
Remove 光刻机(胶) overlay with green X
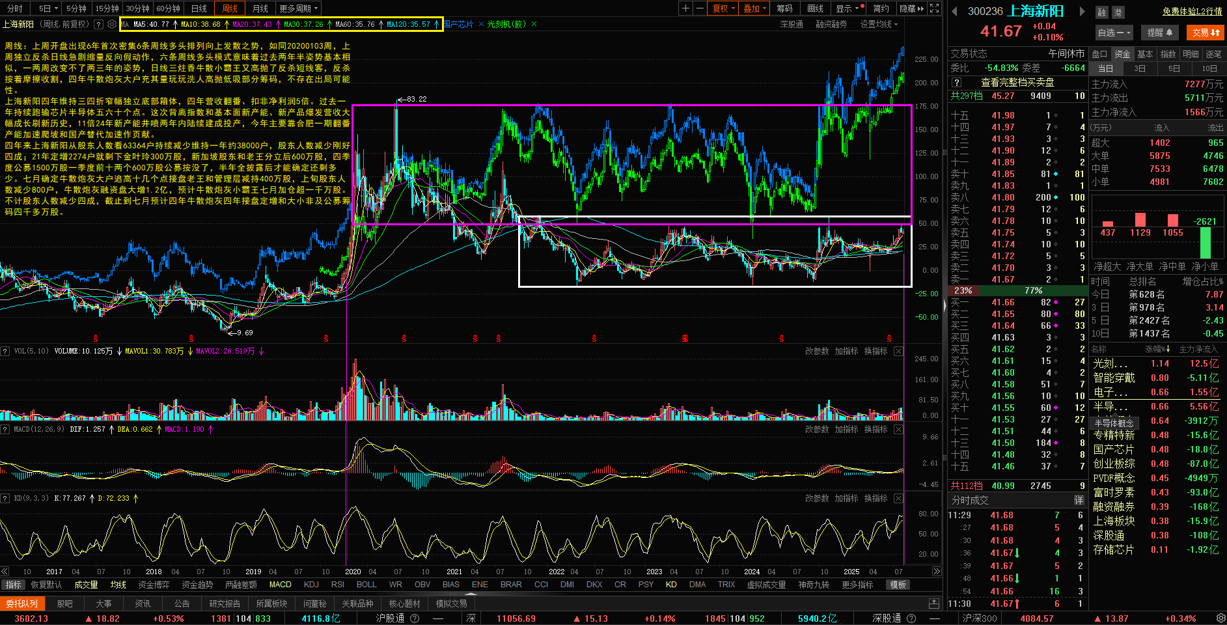(x=534, y=24)
